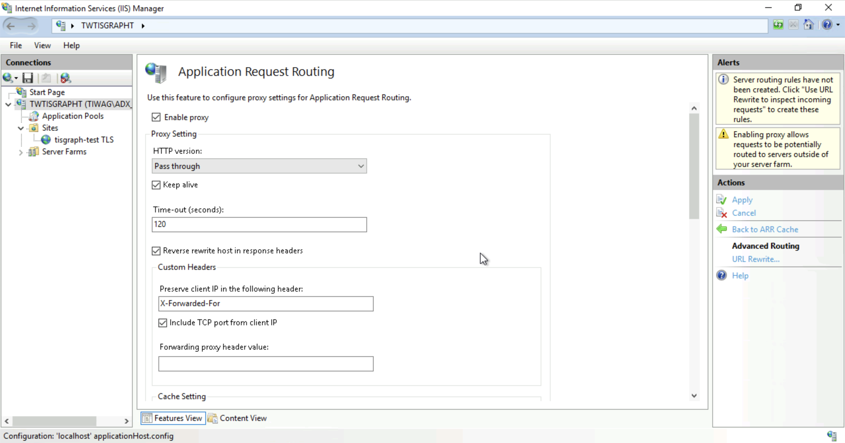This screenshot has width=845, height=443.
Task: Open the Help menu
Action: coord(72,45)
